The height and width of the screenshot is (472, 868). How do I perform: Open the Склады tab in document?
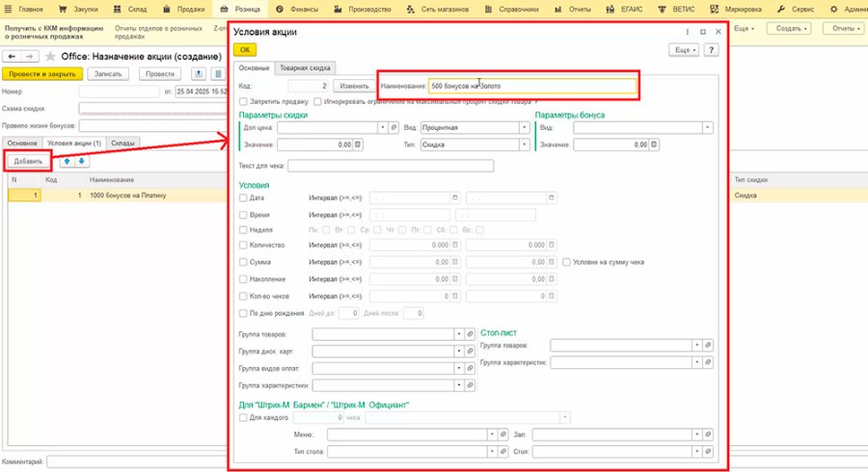(x=122, y=144)
